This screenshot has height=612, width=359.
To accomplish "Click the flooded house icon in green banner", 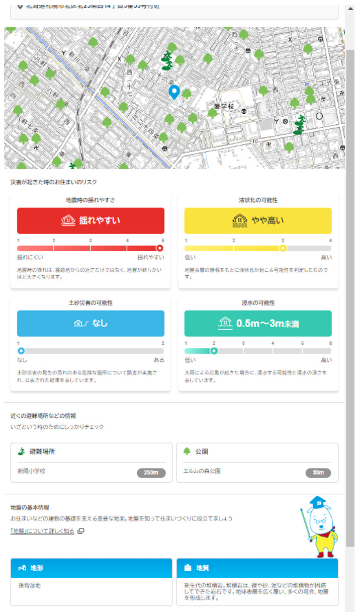I will click(225, 323).
